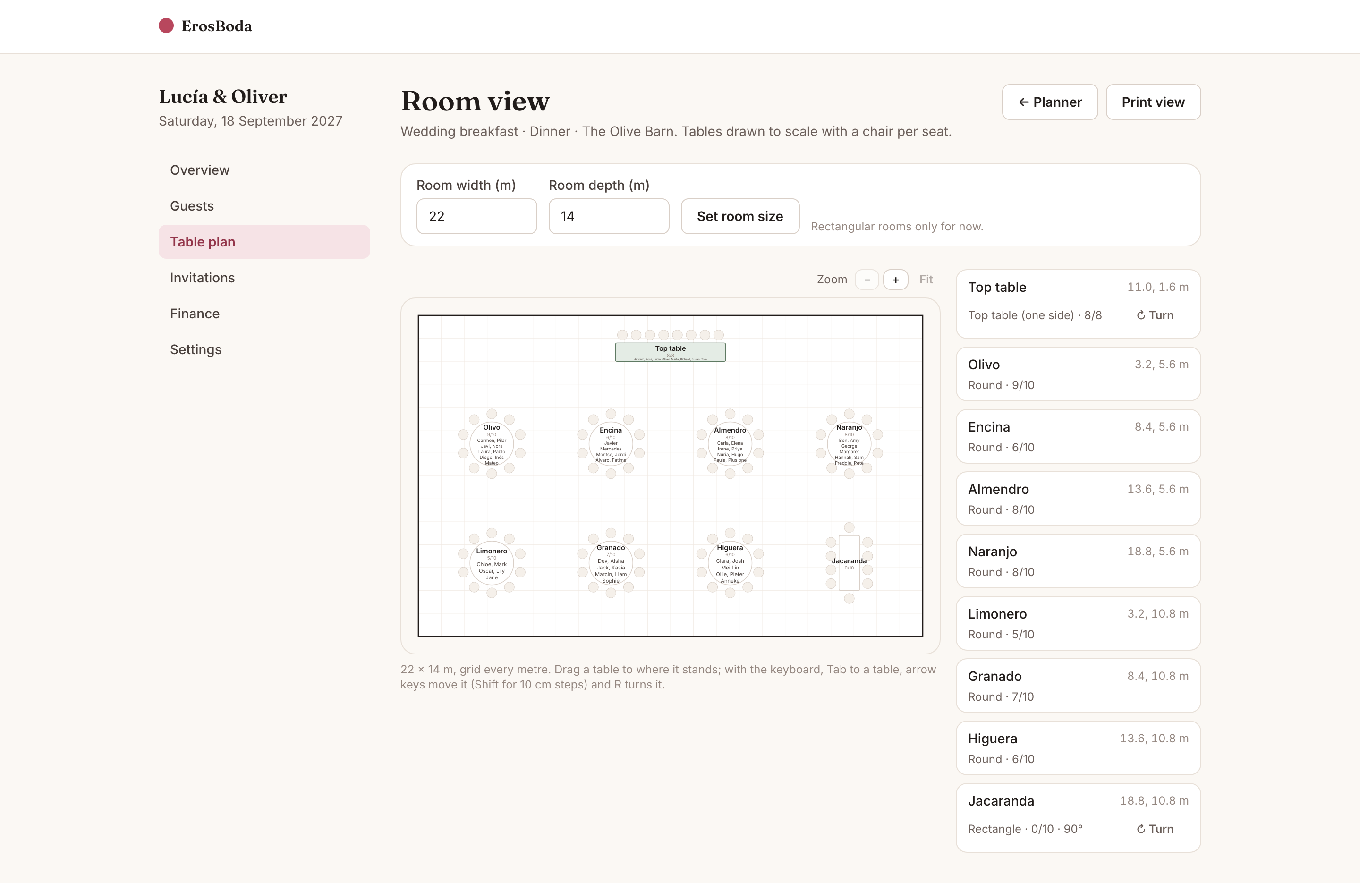Click the Olivo card in list
Screen dimensions: 1360x883
click(1078, 374)
